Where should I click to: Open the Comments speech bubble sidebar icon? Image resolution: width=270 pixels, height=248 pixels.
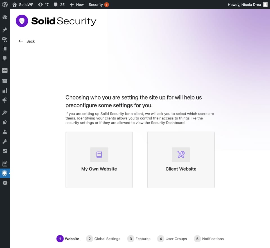click(x=4, y=58)
